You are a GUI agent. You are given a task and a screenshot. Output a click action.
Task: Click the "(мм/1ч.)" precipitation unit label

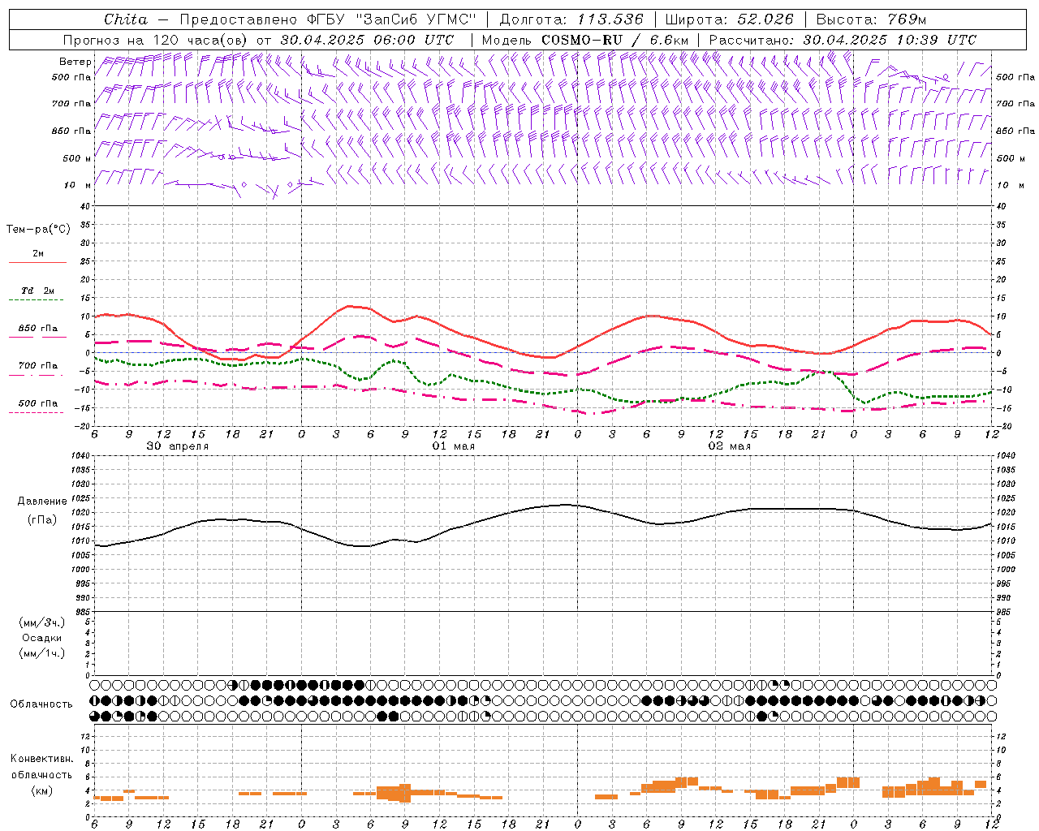click(42, 653)
